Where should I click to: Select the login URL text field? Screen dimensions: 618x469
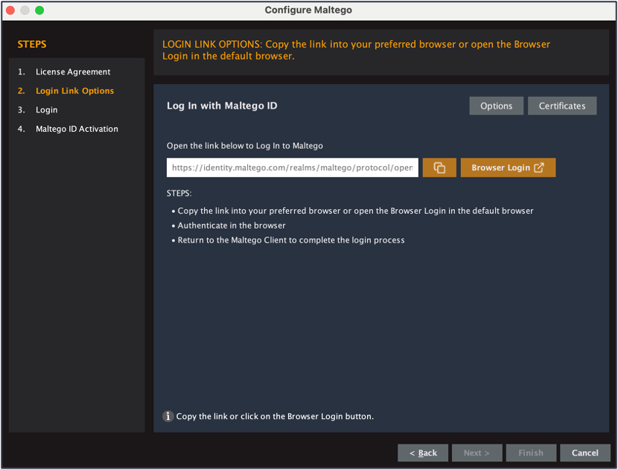(x=292, y=167)
